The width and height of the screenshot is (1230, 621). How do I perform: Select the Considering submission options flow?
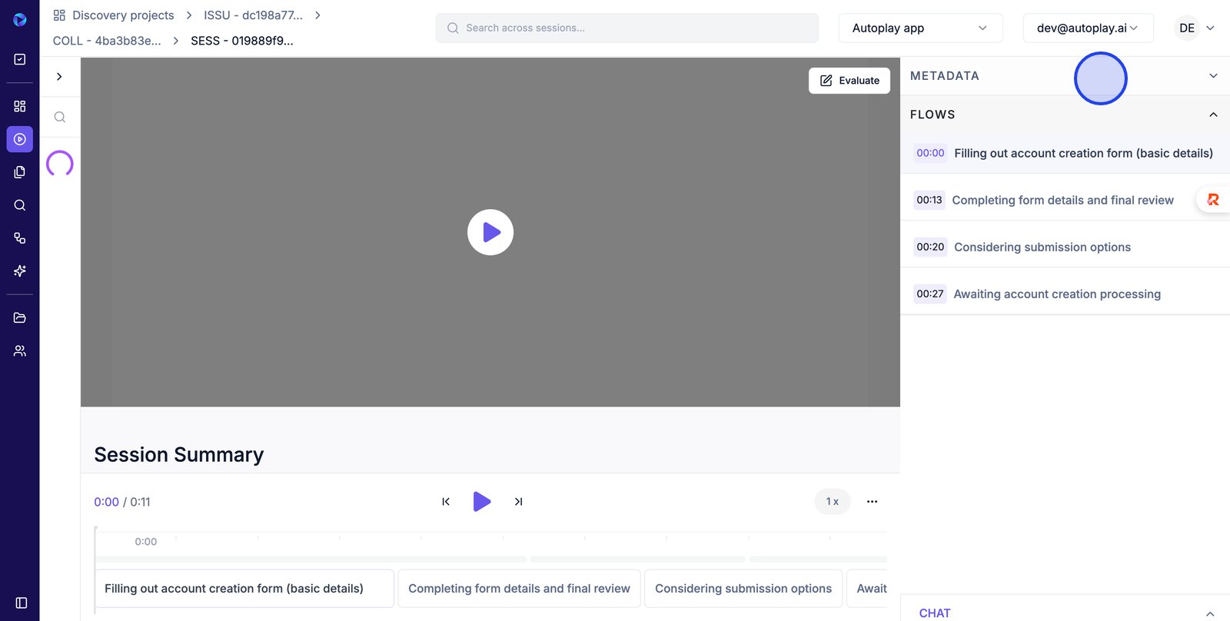(1042, 247)
